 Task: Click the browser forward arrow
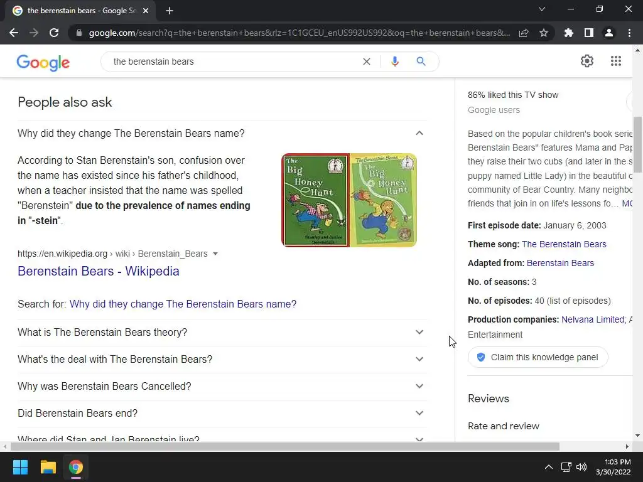click(34, 33)
